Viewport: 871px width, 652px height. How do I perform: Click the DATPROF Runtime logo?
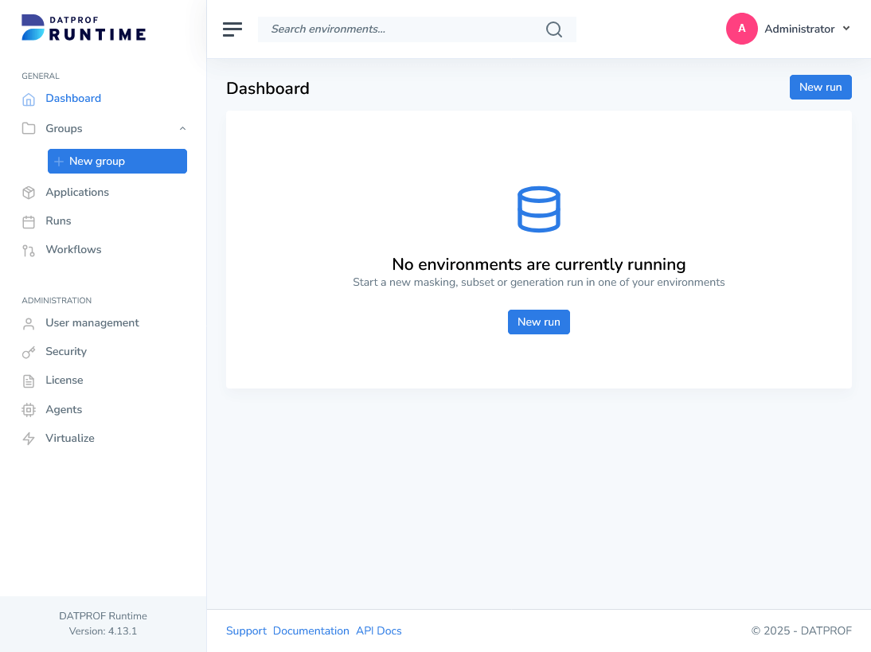[83, 29]
